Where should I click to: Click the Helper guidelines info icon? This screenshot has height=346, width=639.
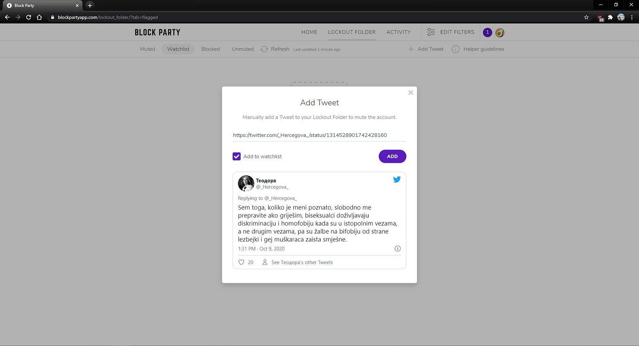click(456, 49)
